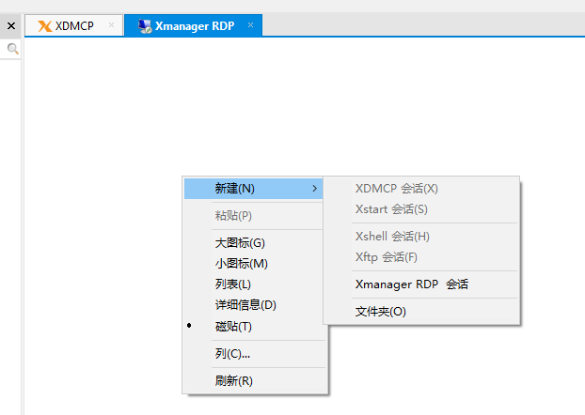Choose Xshell 会话(H) from submenu
This screenshot has height=415, width=585.
point(421,237)
